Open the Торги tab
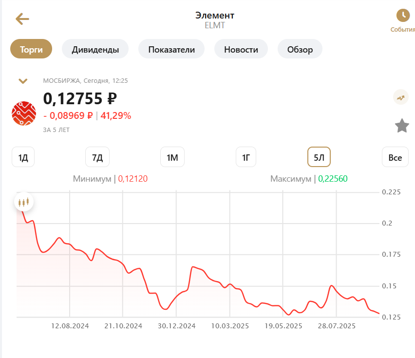The width and height of the screenshot is (415, 358). click(x=31, y=49)
